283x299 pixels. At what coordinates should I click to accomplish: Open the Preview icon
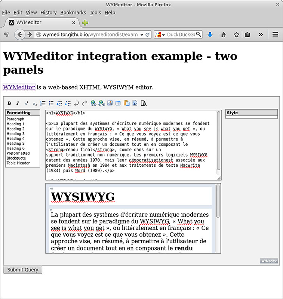[144, 103]
